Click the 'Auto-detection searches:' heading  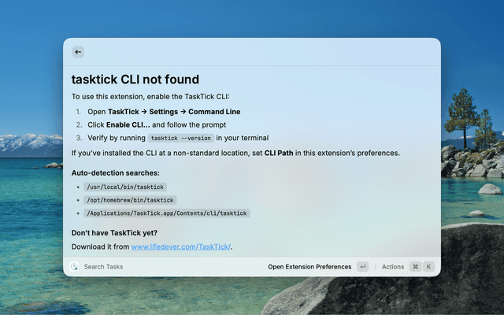(116, 173)
